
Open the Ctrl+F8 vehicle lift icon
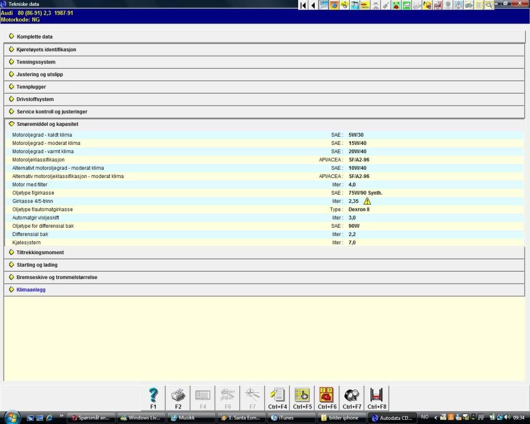pos(377,398)
